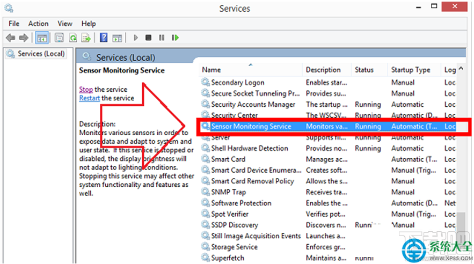Click Stop the service link
474x264 pixels.
pos(86,90)
